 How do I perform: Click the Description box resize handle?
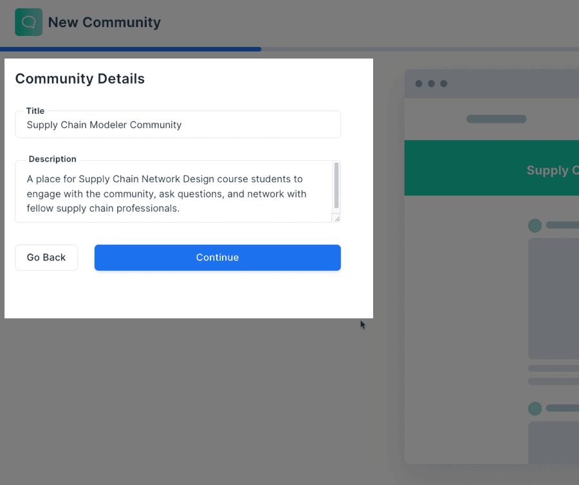tap(336, 218)
